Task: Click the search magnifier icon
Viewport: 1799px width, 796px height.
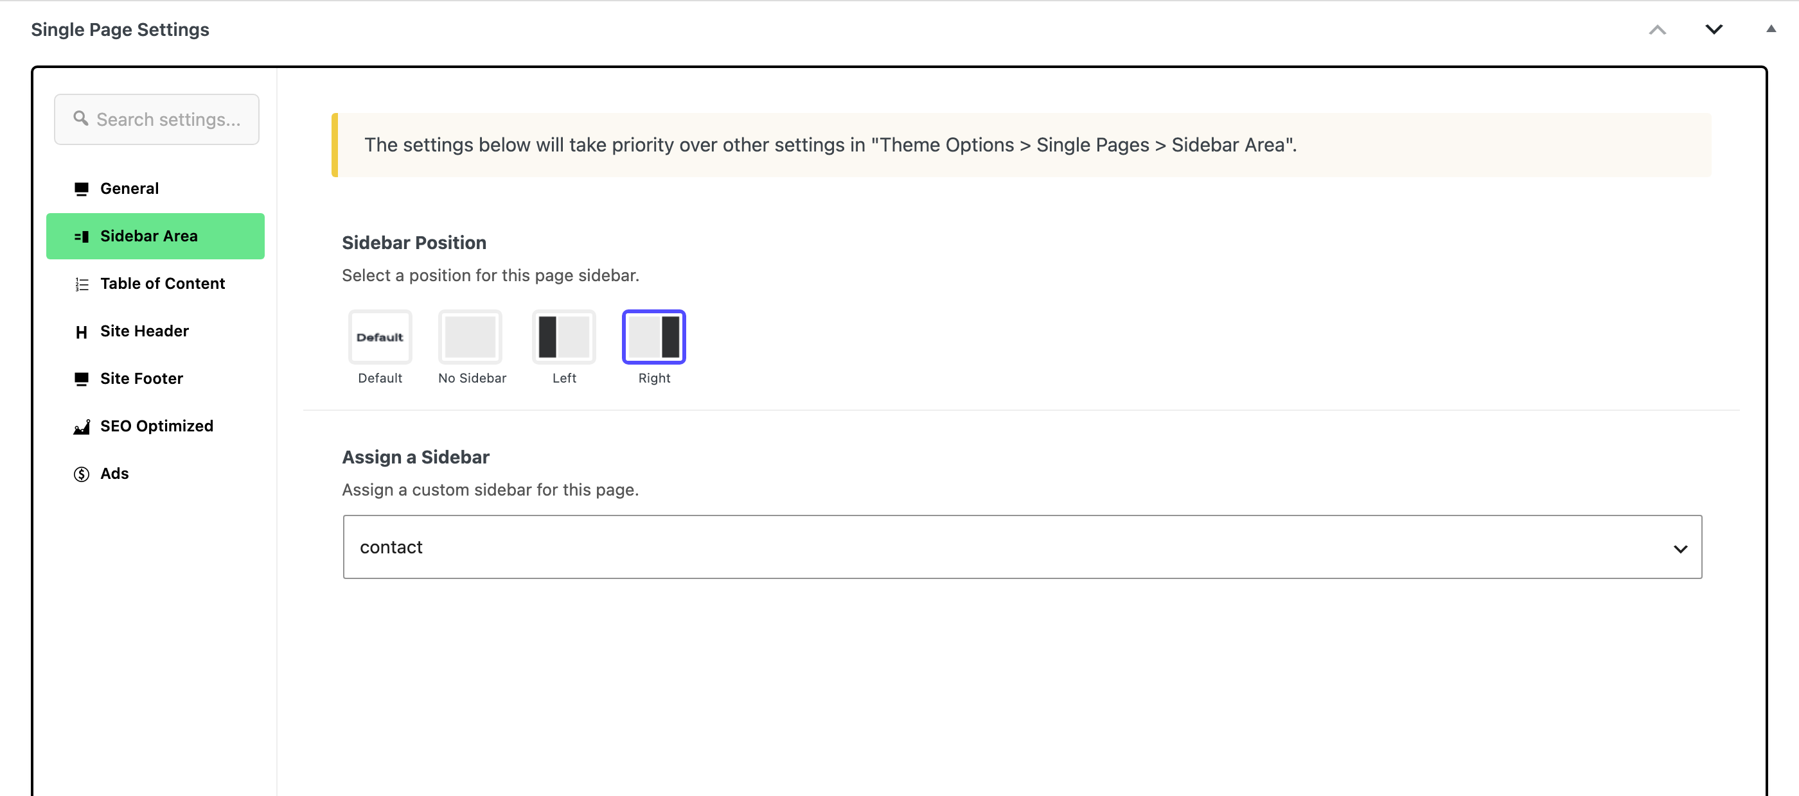Action: pyautogui.click(x=81, y=119)
